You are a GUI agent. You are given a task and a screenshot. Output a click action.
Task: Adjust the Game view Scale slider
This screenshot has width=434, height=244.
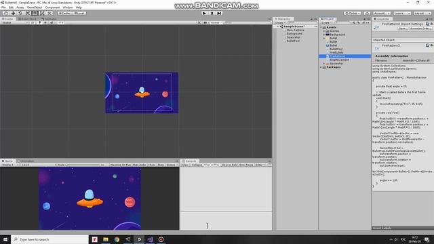[83, 165]
